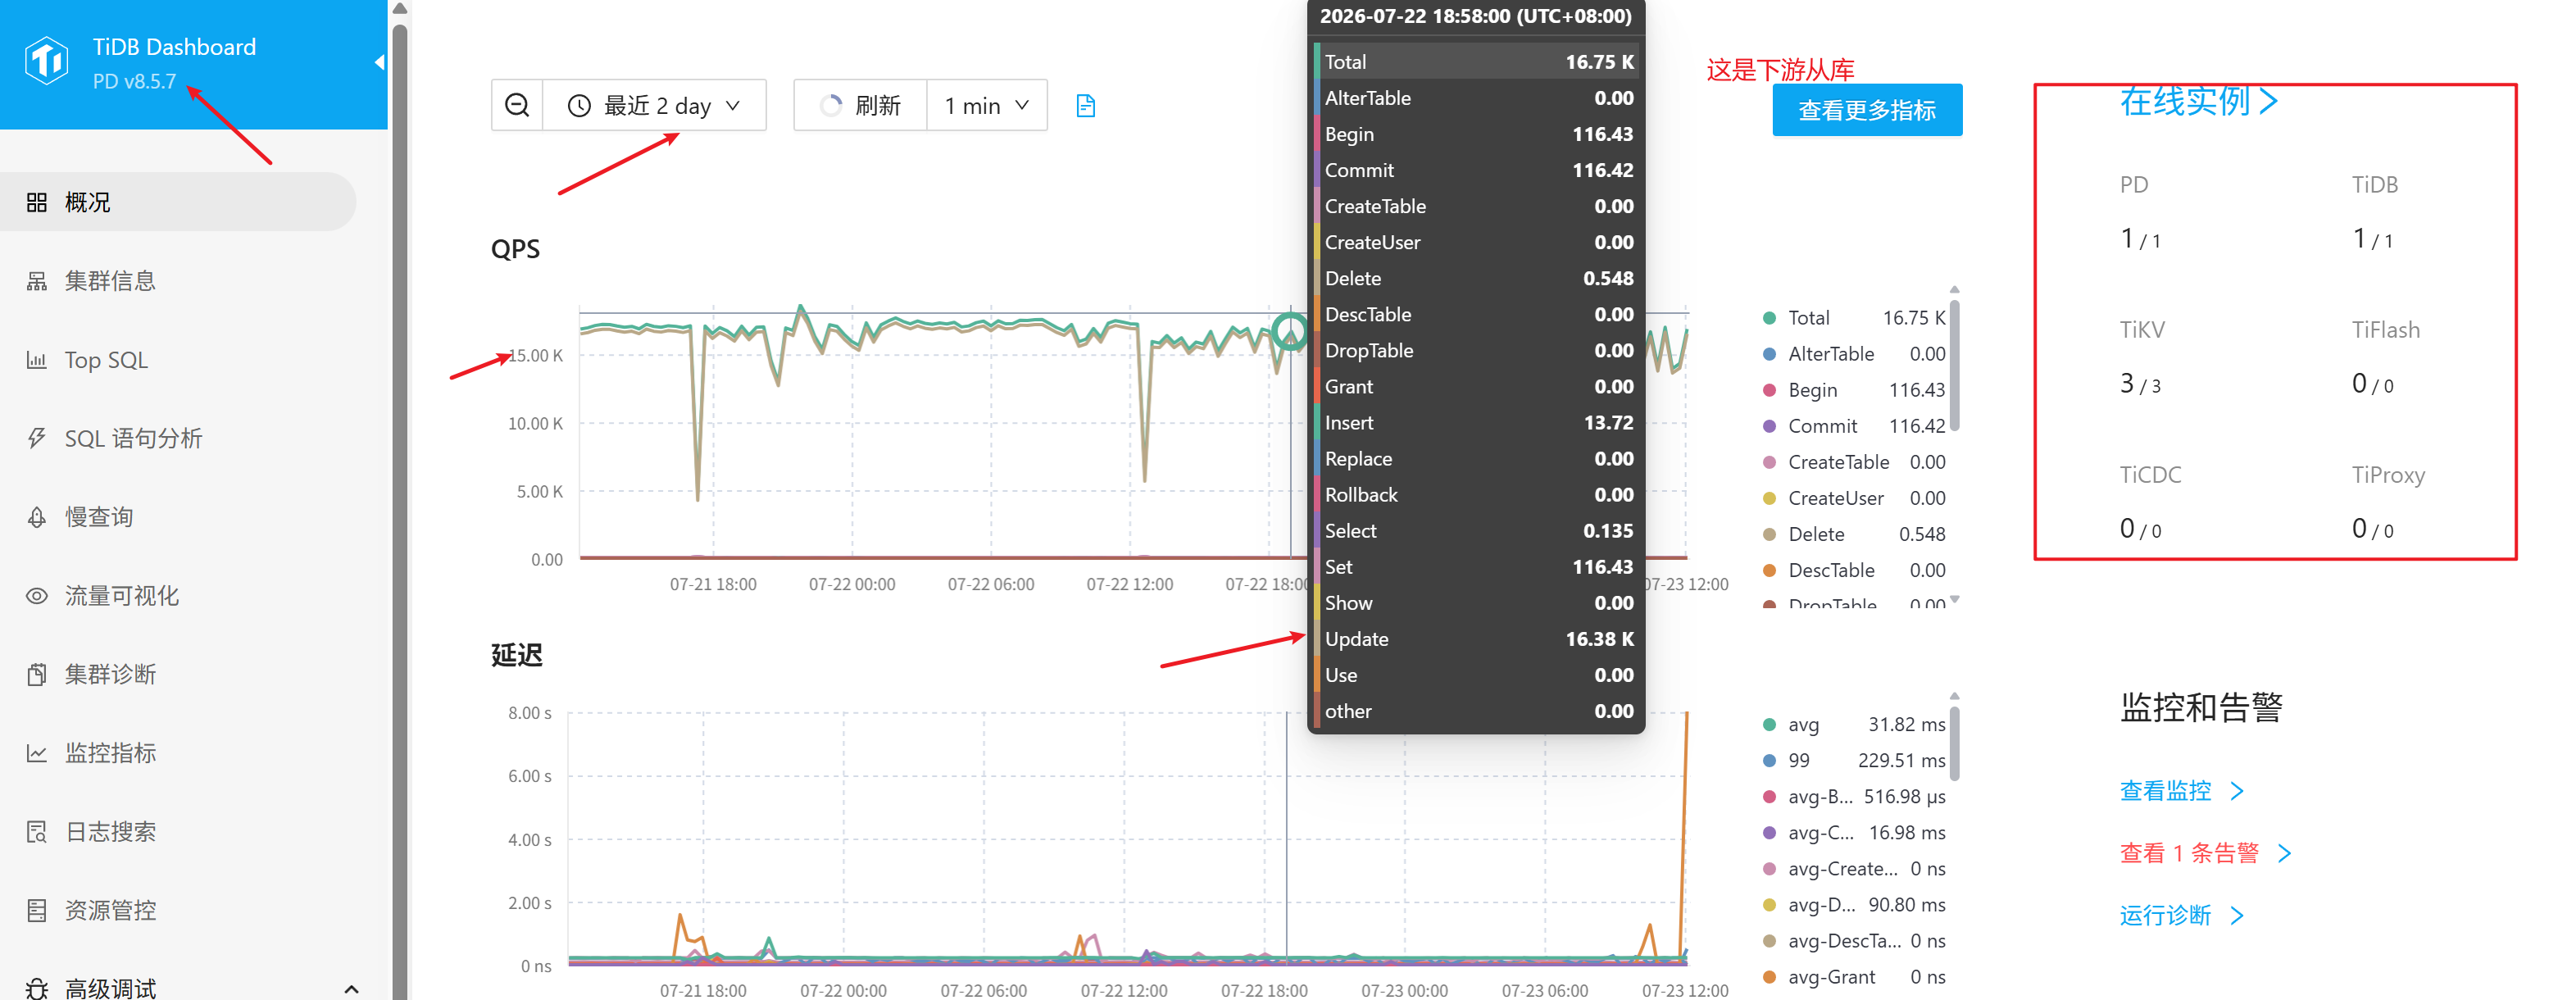This screenshot has width=2576, height=1000.
Task: Click the 集群诊断 clipboard icon
Action: click(37, 674)
